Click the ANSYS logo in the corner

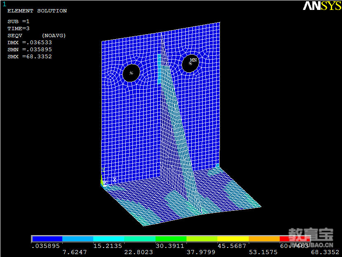click(x=322, y=5)
